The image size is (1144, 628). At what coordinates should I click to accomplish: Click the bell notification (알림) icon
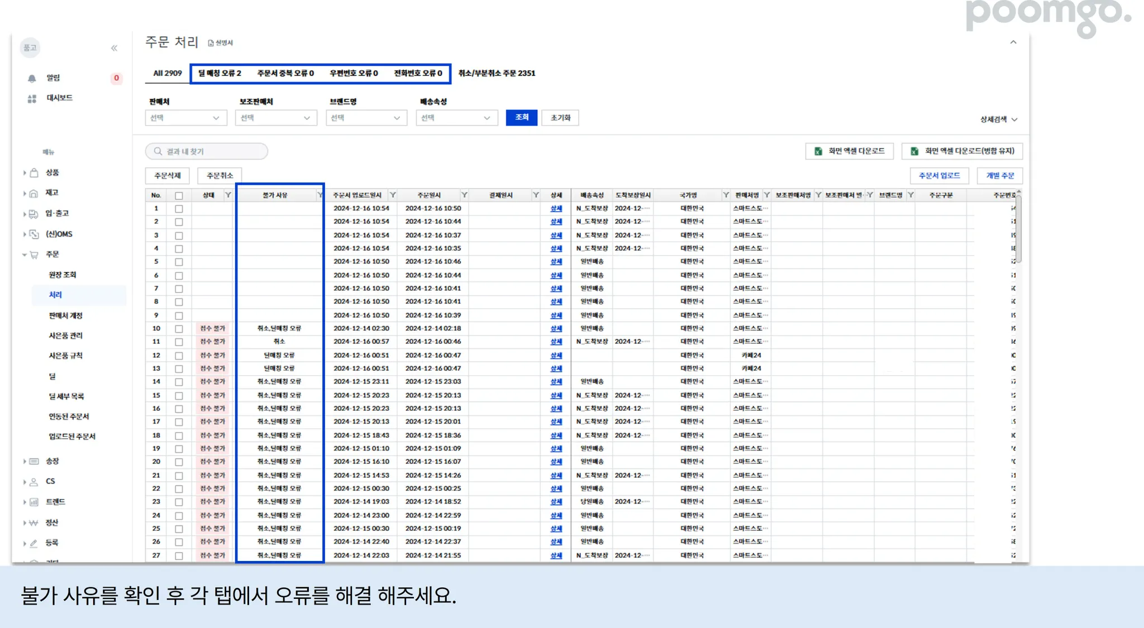[32, 78]
